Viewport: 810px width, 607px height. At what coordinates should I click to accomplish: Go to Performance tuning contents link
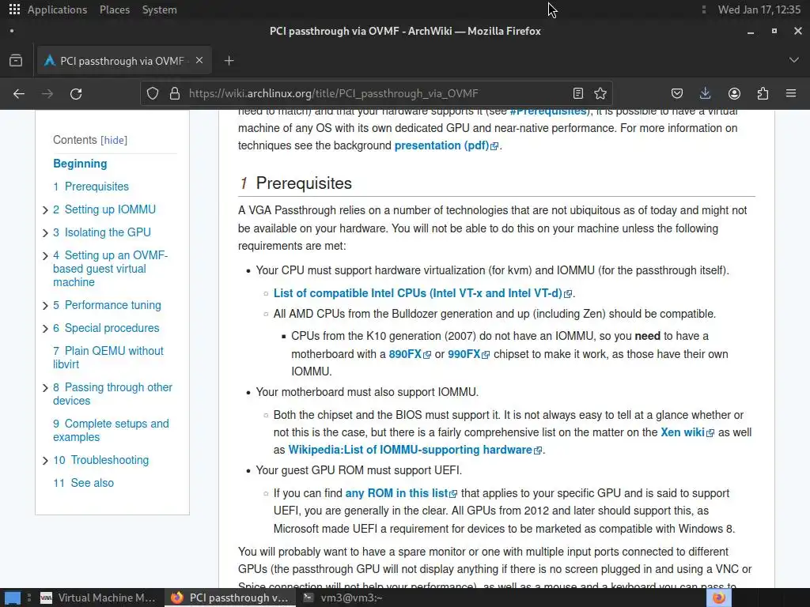[107, 305]
